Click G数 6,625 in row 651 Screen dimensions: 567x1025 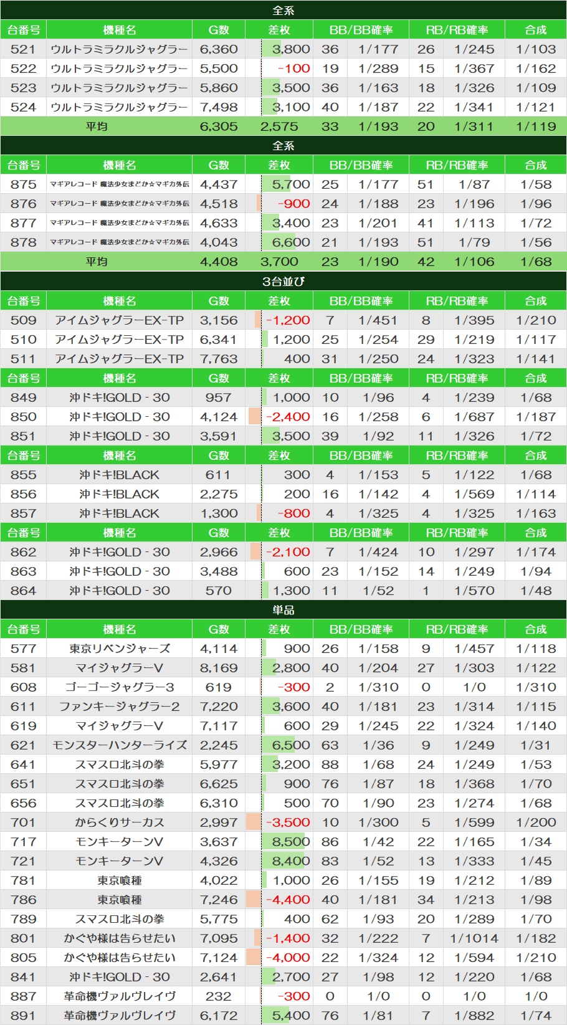[x=219, y=784]
